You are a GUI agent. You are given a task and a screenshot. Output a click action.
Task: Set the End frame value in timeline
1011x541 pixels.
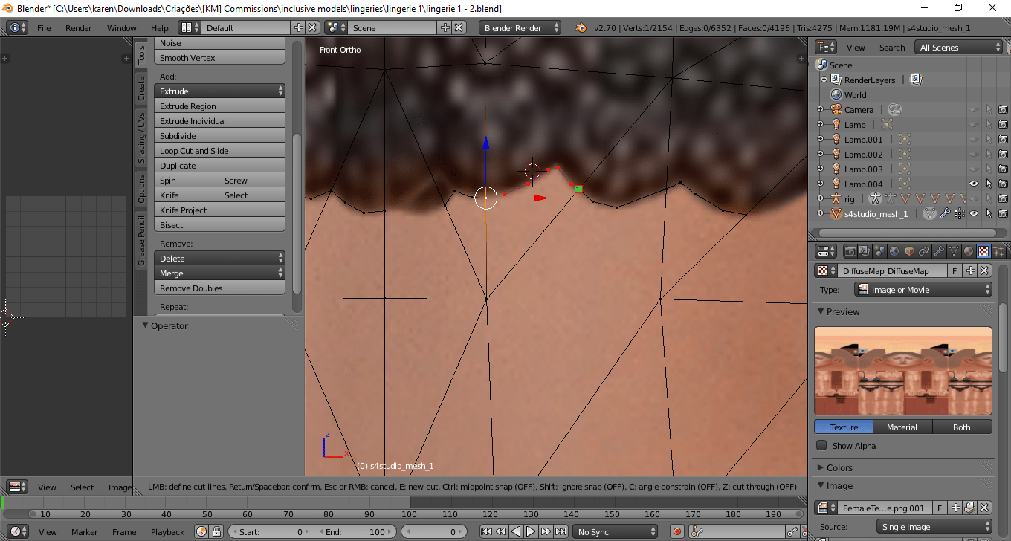click(x=355, y=531)
